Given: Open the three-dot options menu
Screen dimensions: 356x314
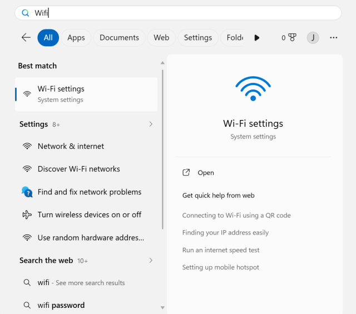Looking at the screenshot, I should coord(334,38).
